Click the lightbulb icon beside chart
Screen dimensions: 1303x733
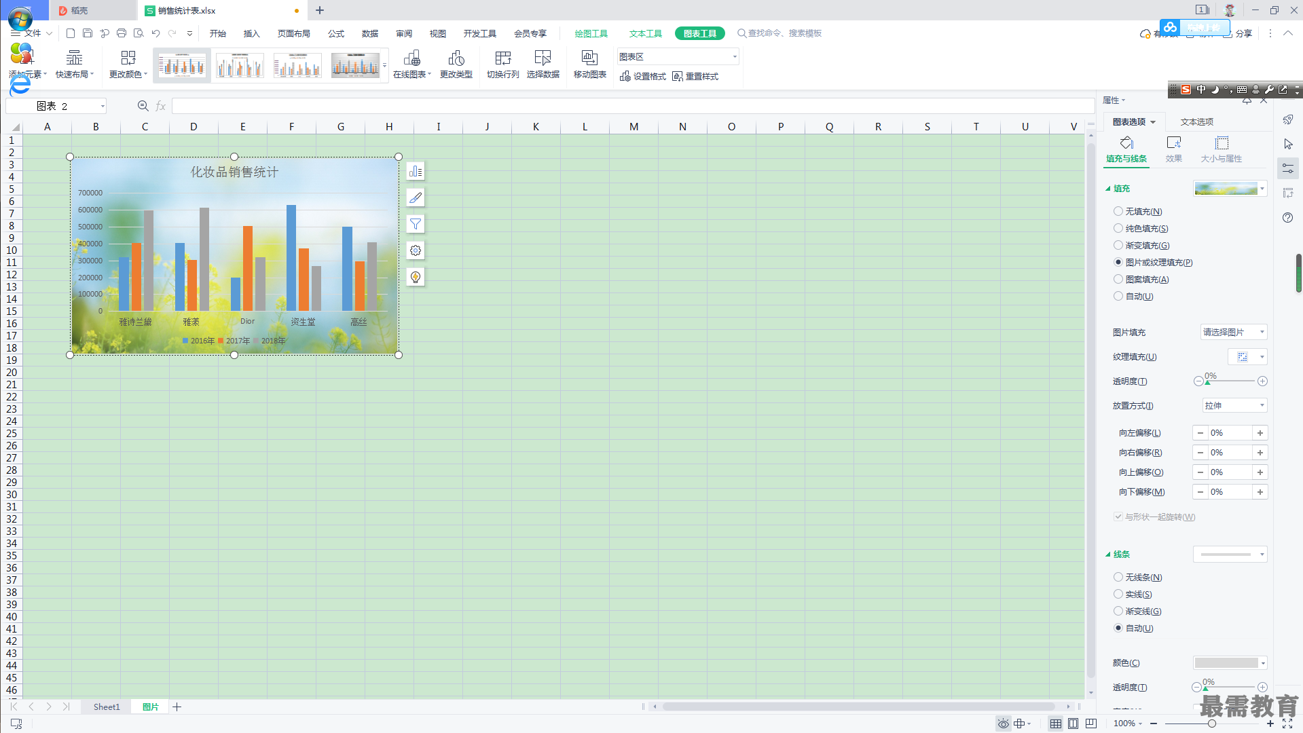(416, 277)
